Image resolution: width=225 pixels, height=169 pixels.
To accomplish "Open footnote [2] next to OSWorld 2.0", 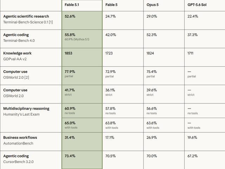I will click(x=27, y=77).
